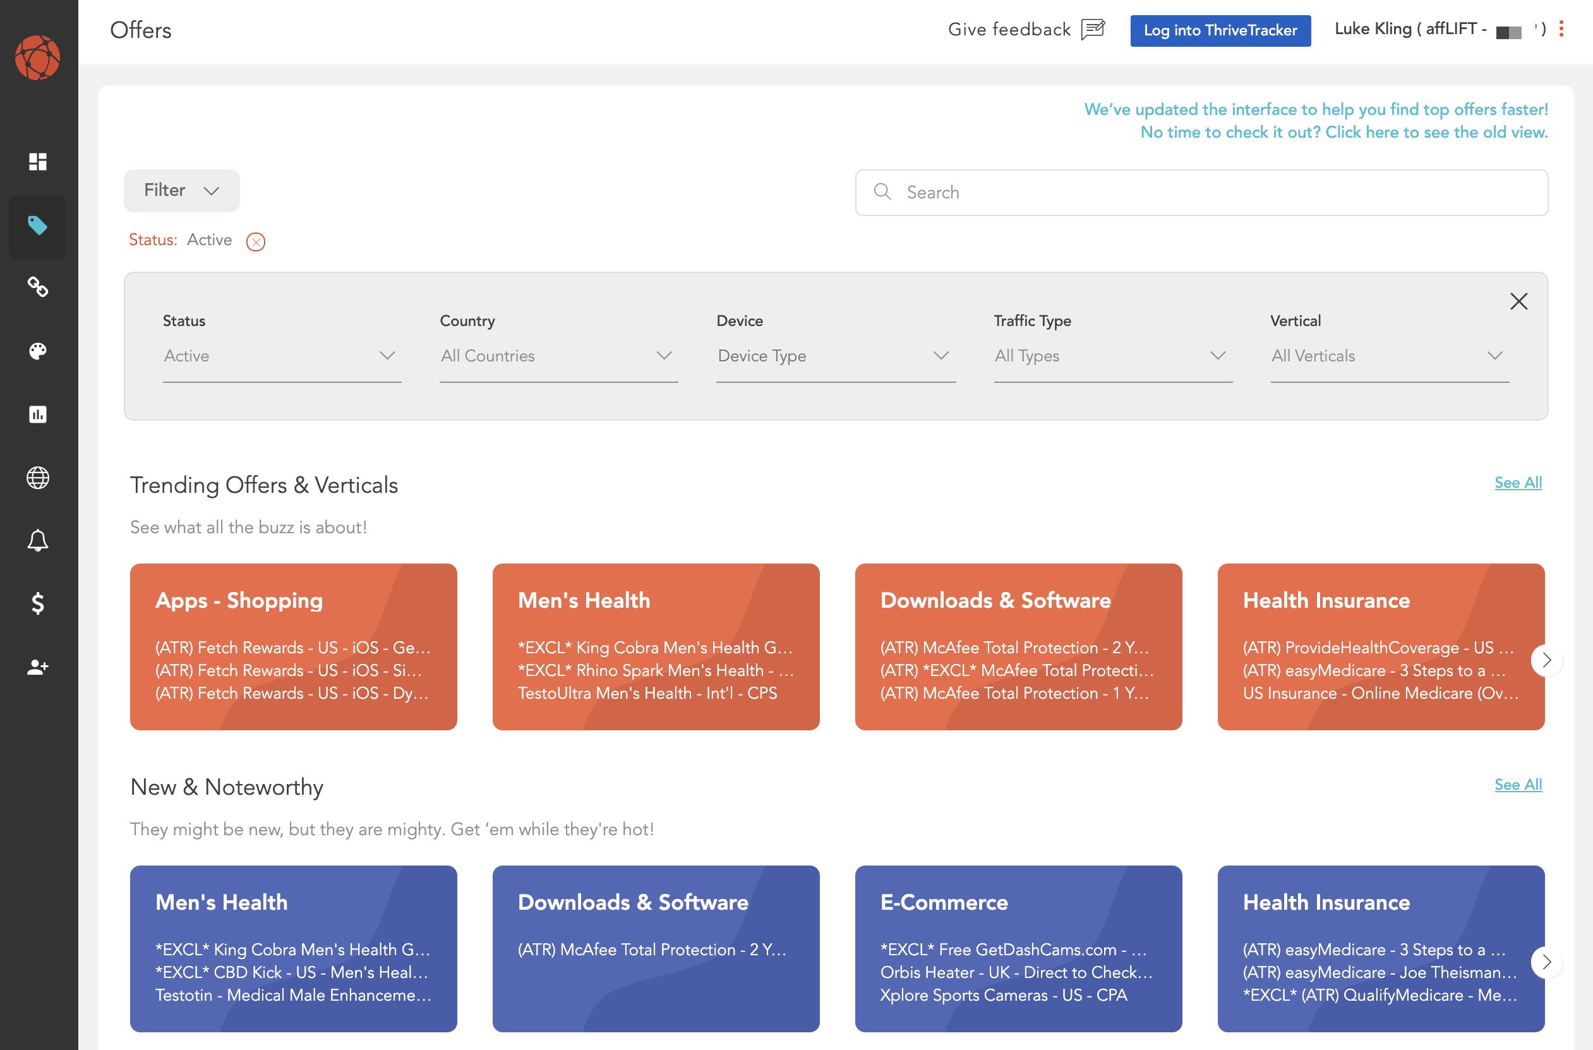Open the All Verticals dropdown
The width and height of the screenshot is (1593, 1050).
coord(1390,356)
